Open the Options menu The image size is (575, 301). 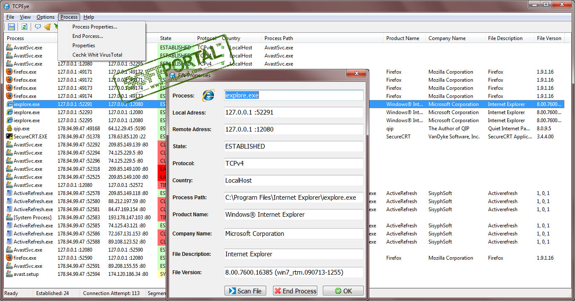[x=46, y=17]
